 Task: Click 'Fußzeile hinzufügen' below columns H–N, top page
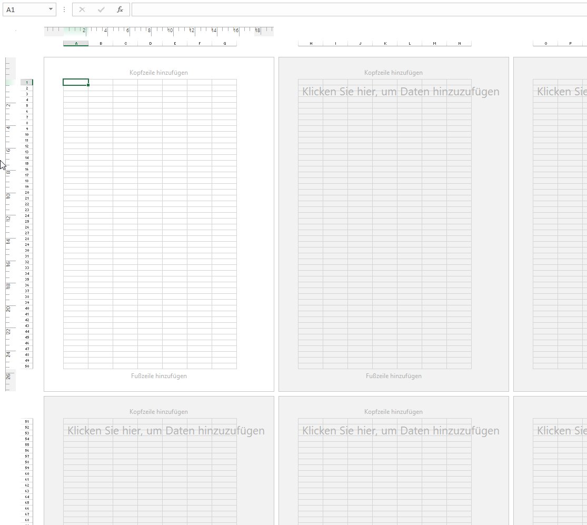(393, 376)
